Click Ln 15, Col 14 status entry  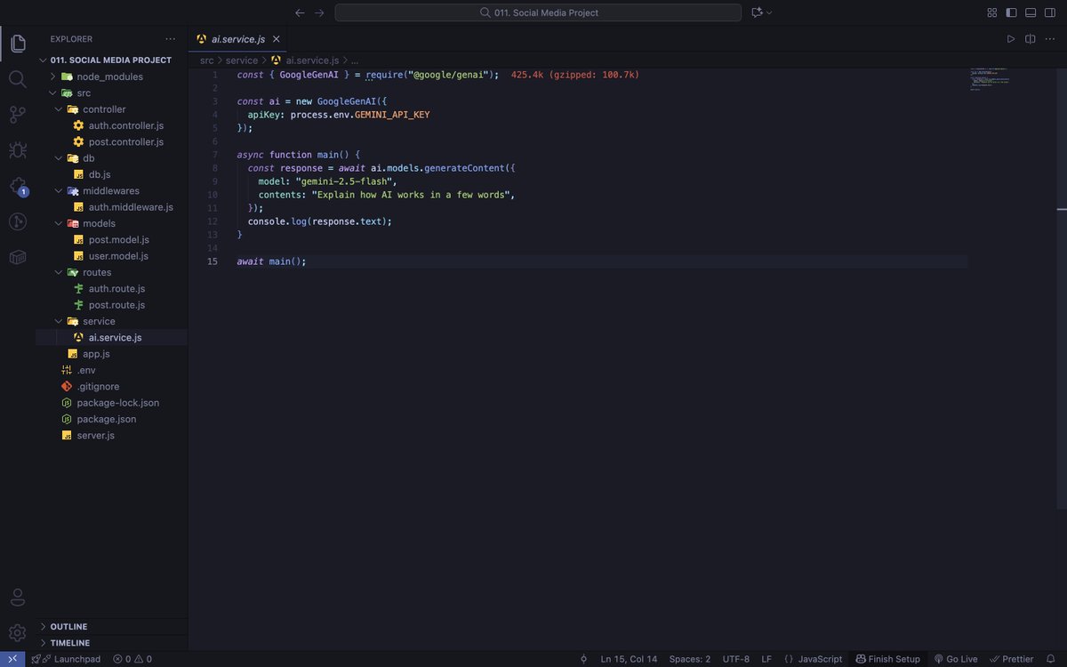[x=629, y=659]
